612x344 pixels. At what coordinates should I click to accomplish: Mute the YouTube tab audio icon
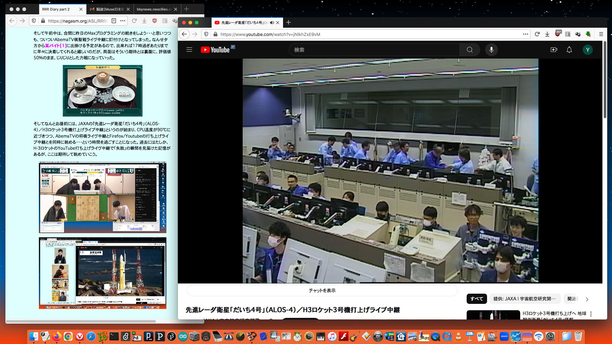(x=272, y=23)
